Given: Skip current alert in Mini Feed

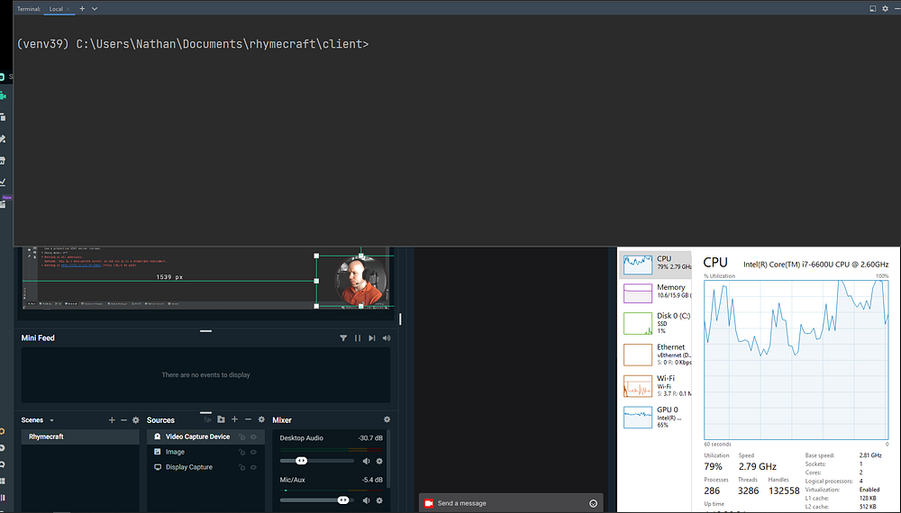Looking at the screenshot, I should point(372,338).
